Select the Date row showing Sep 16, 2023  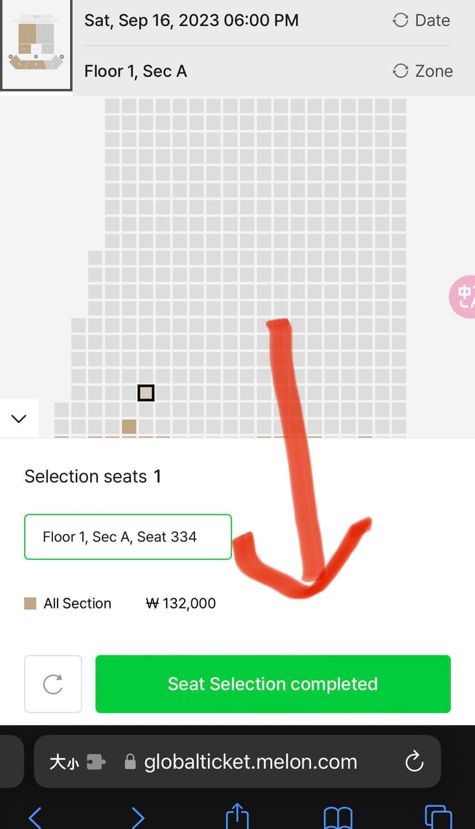point(191,20)
